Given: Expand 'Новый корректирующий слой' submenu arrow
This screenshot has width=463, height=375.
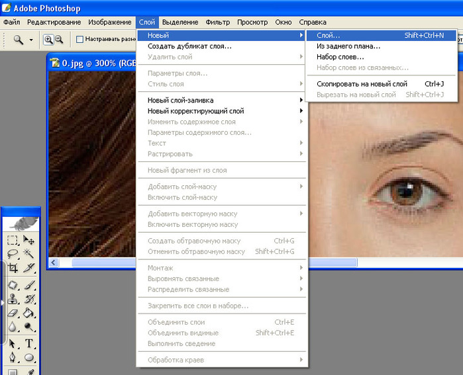Looking at the screenshot, I should (301, 111).
